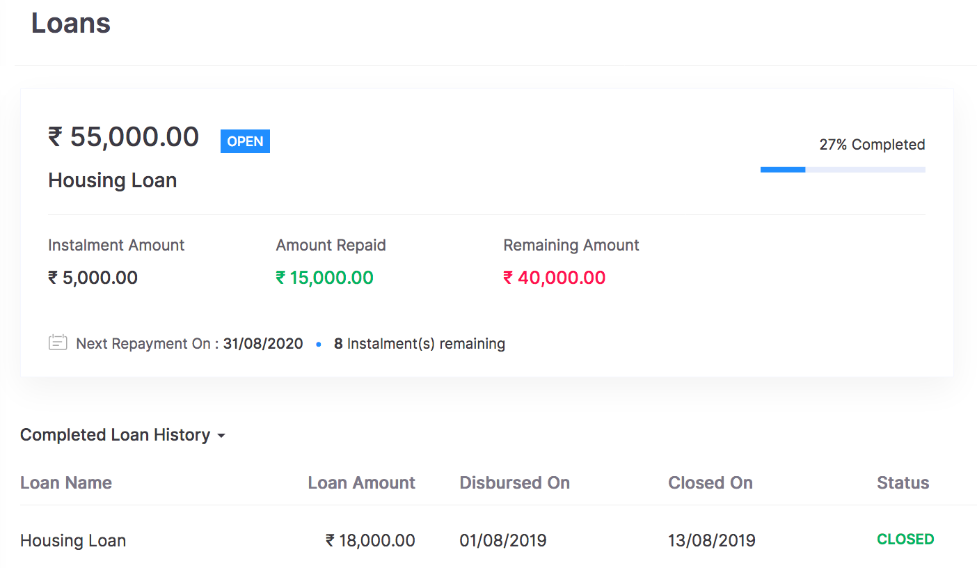The image size is (977, 568).
Task: Click the Completed Loan History heading
Action: click(x=115, y=435)
